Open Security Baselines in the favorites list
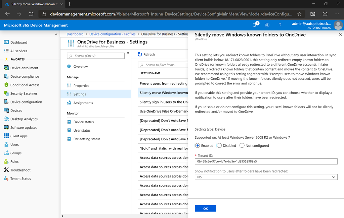Screen dimensions: 344x218 point(24,93)
